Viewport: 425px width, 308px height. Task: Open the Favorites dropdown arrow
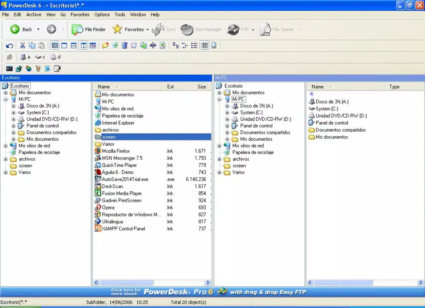147,30
